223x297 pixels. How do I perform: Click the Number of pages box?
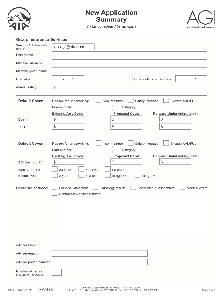57,272
